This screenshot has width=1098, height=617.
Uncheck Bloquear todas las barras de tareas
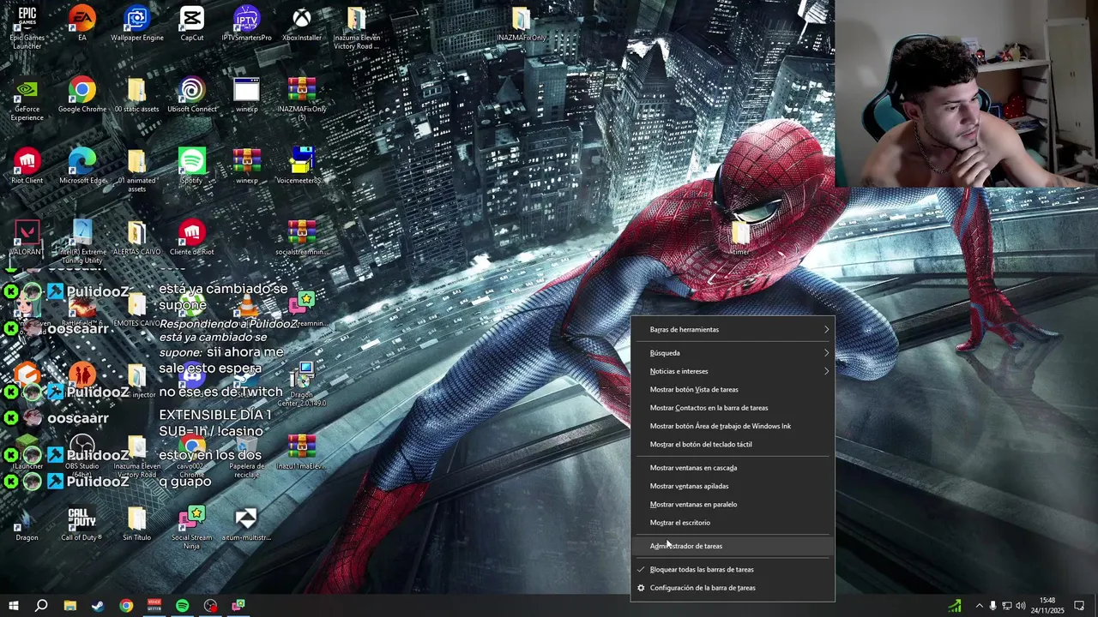(x=733, y=569)
